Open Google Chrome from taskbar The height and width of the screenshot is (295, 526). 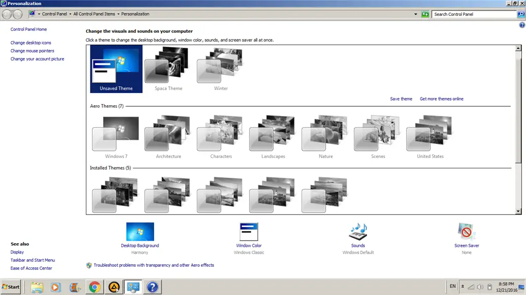click(x=95, y=287)
